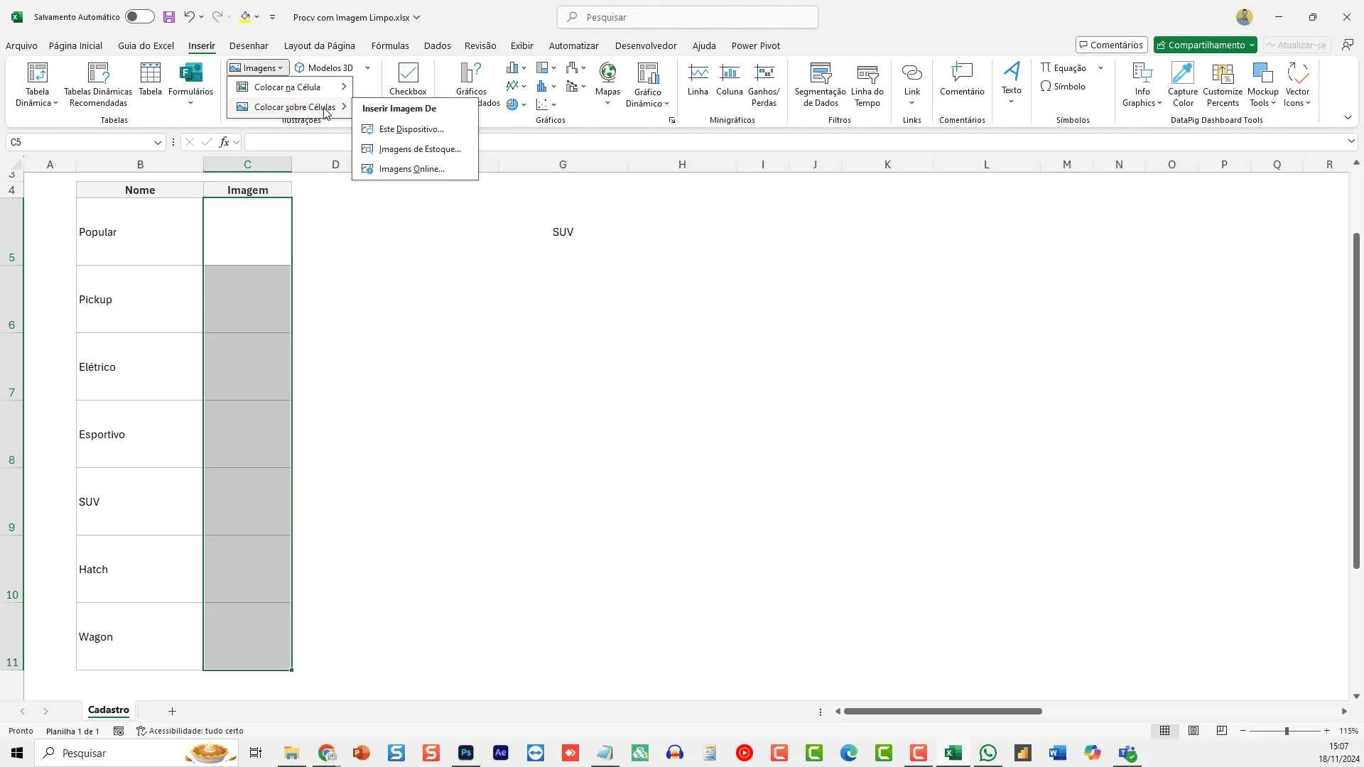Insert a Tabela from the ribbon

coord(150,79)
